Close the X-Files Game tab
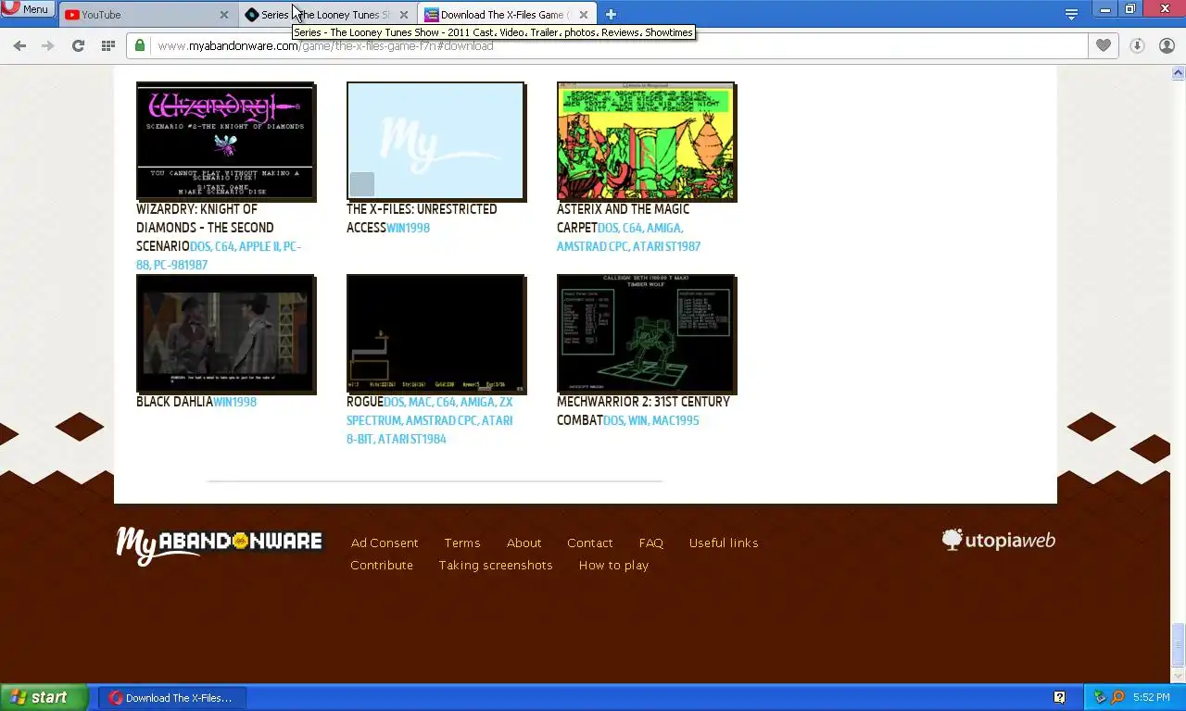This screenshot has height=711, width=1186. click(584, 15)
